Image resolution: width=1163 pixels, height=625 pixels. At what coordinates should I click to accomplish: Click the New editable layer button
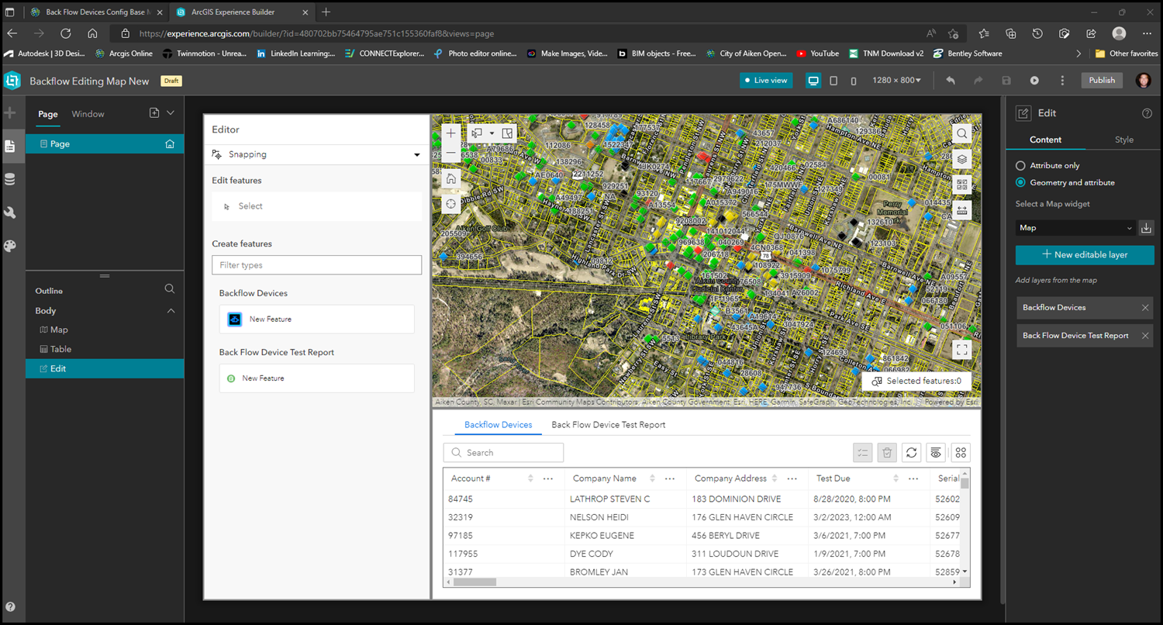tap(1084, 255)
